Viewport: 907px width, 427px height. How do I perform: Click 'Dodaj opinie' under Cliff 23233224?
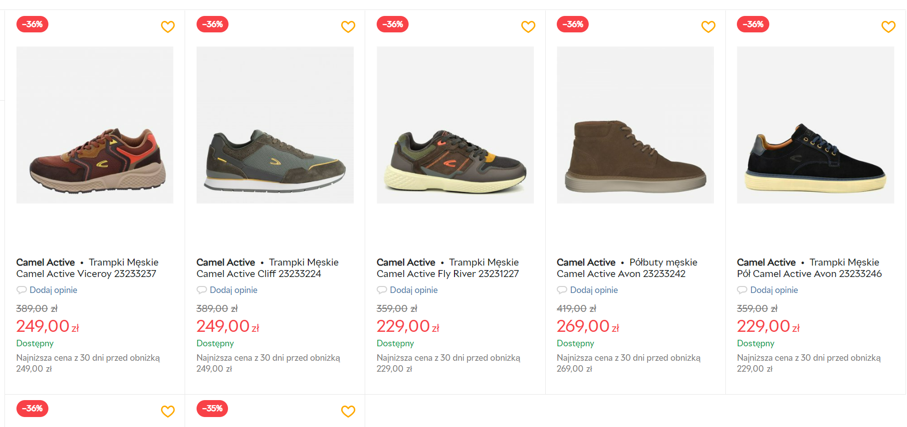(x=233, y=290)
